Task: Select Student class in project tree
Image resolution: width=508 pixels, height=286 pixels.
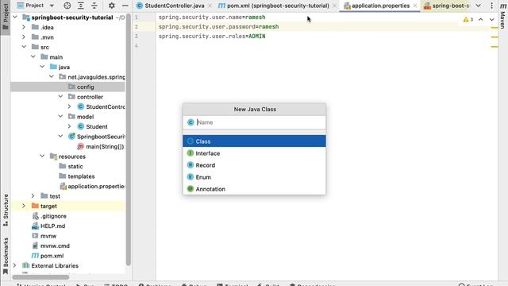Action: click(97, 126)
